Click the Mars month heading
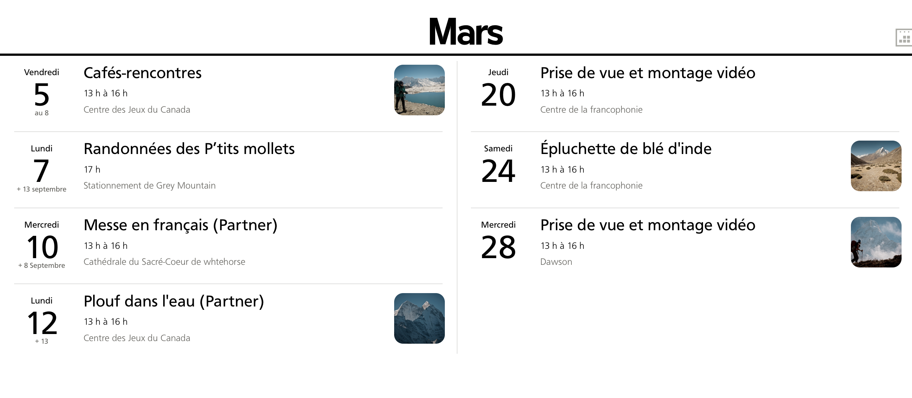This screenshot has height=398, width=912. click(x=466, y=32)
